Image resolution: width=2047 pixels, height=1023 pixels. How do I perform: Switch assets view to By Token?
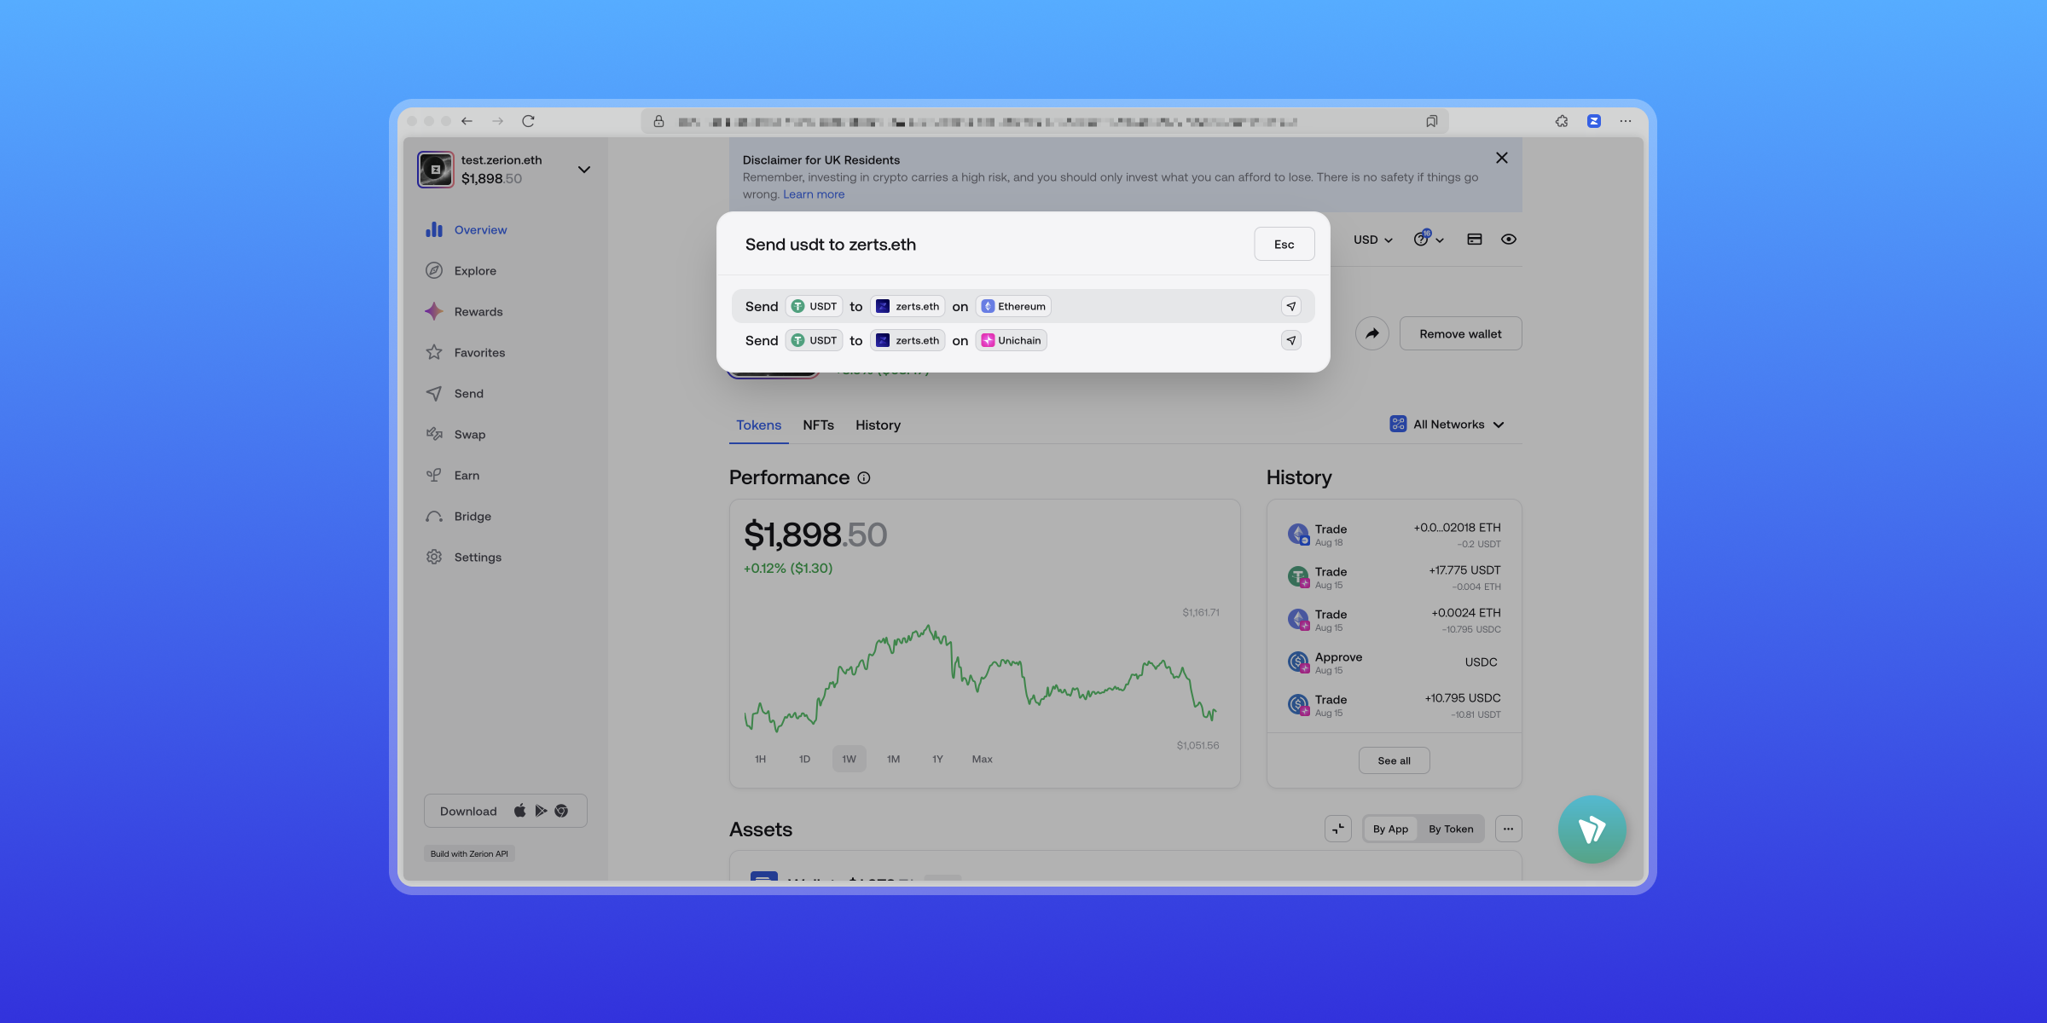click(x=1451, y=829)
